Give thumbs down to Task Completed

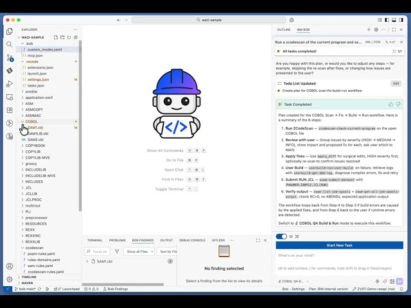tap(398, 104)
